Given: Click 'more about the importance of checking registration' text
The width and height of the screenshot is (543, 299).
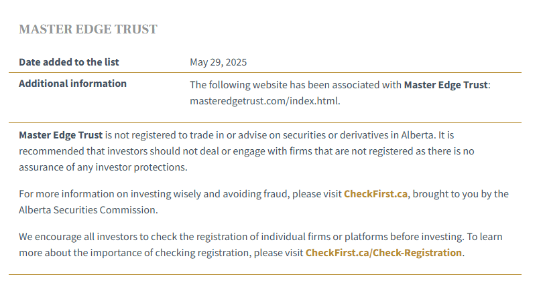Looking at the screenshot, I should [x=135, y=253].
